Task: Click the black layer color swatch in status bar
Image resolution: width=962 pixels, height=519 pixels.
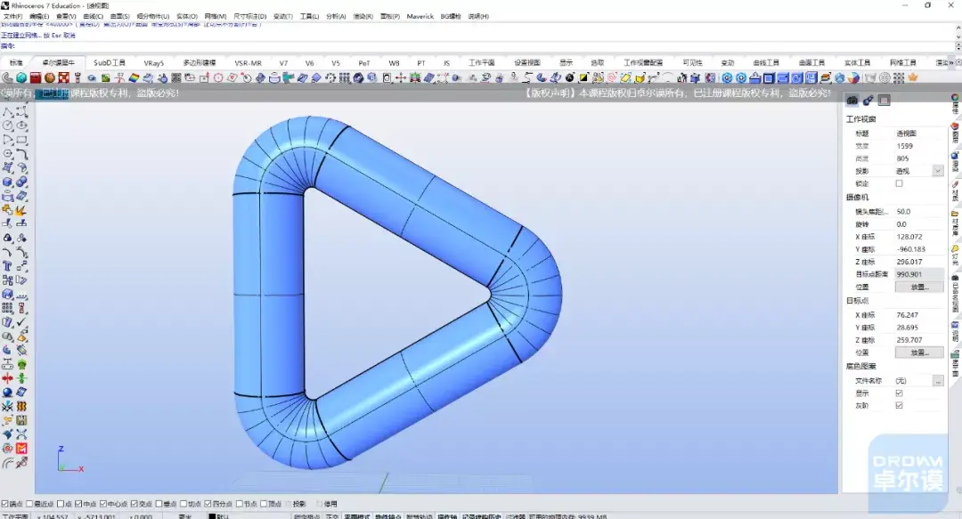Action: [x=212, y=515]
